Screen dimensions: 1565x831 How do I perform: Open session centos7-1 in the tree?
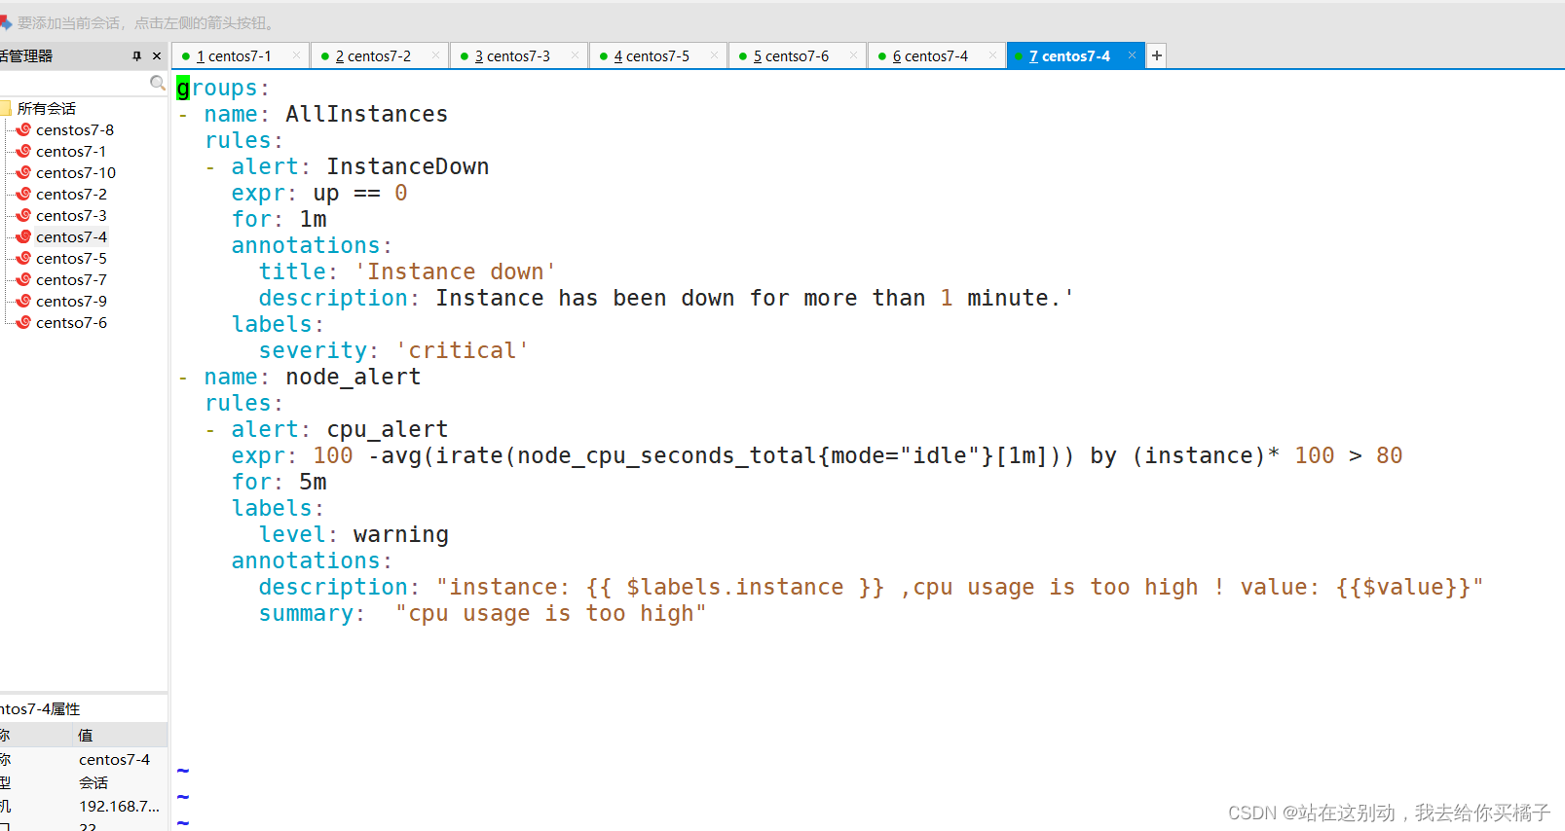(71, 151)
